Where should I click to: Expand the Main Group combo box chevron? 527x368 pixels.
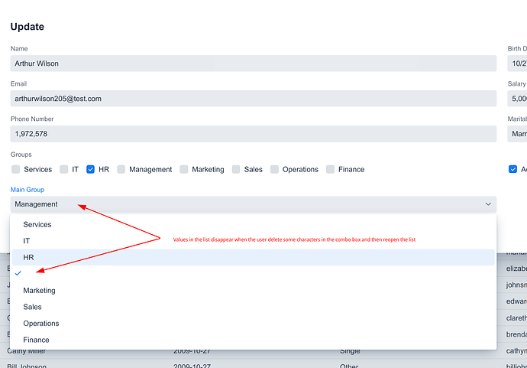(x=488, y=204)
